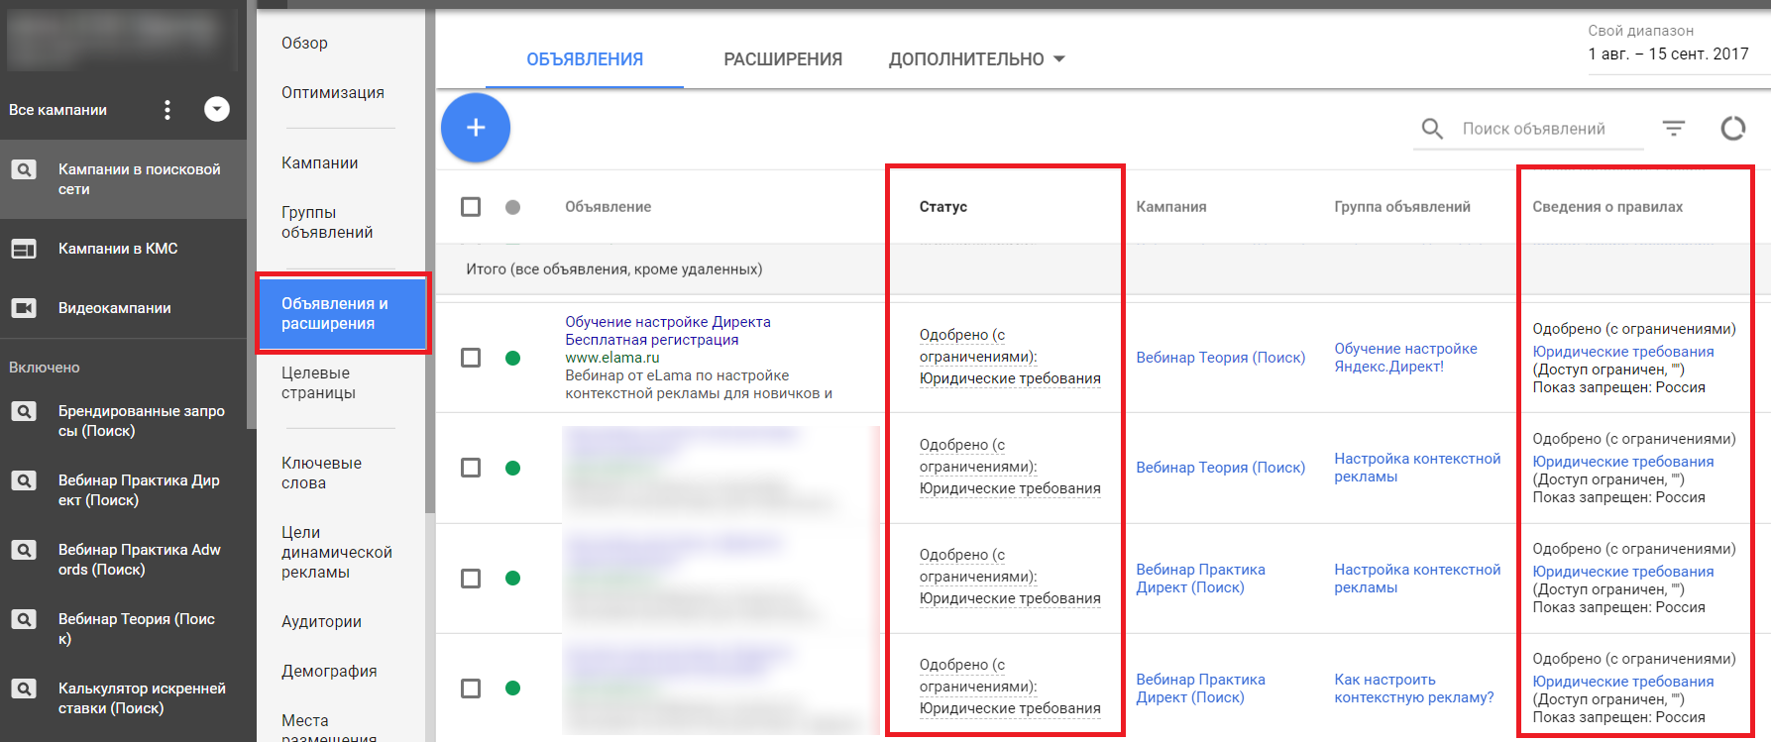Tick checkbox for Обучение настройке Директа ad

coord(471,358)
